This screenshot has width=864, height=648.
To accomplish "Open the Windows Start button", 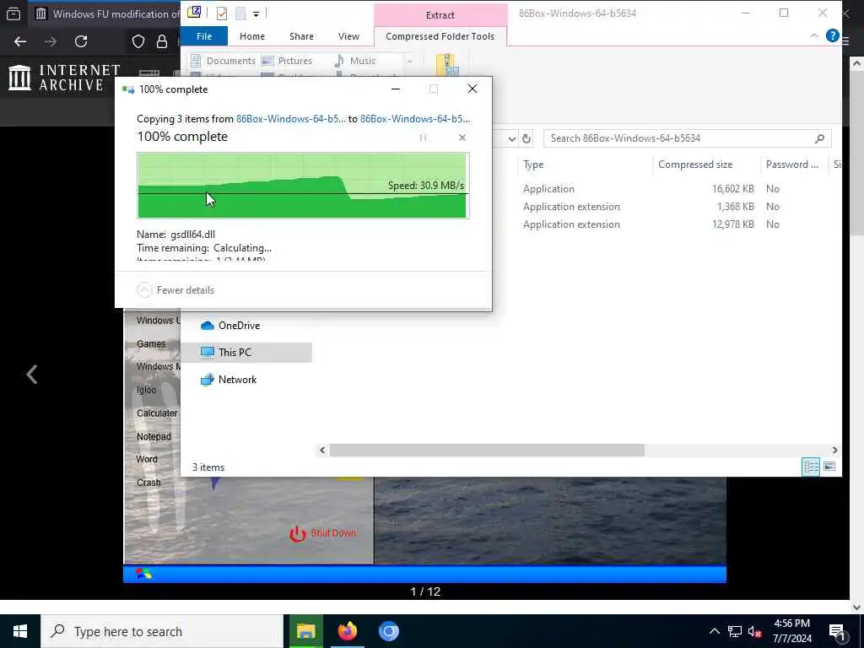I will [x=20, y=631].
